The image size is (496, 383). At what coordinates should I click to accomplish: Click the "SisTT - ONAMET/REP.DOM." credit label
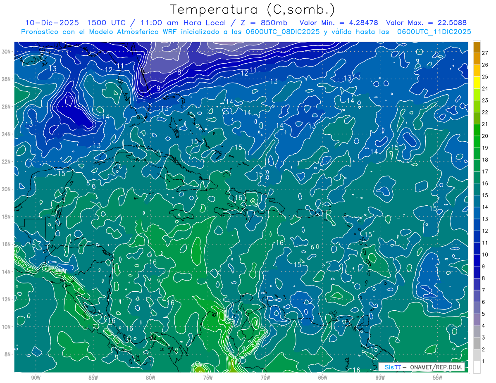coord(422,367)
